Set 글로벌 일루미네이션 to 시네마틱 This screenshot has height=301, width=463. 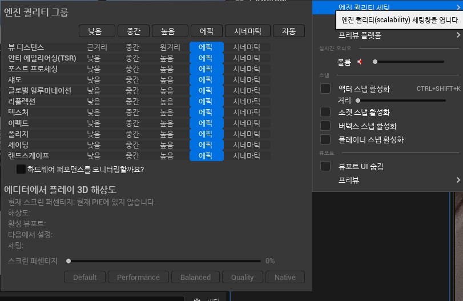coord(247,91)
